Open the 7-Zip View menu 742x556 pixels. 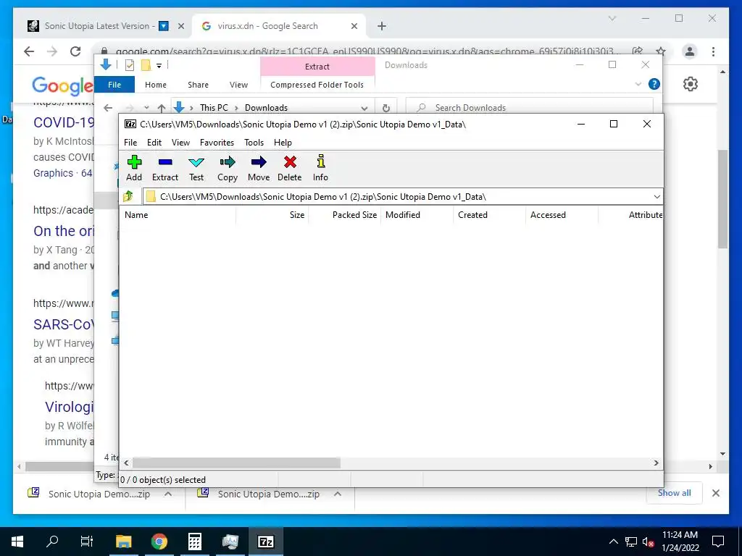180,143
